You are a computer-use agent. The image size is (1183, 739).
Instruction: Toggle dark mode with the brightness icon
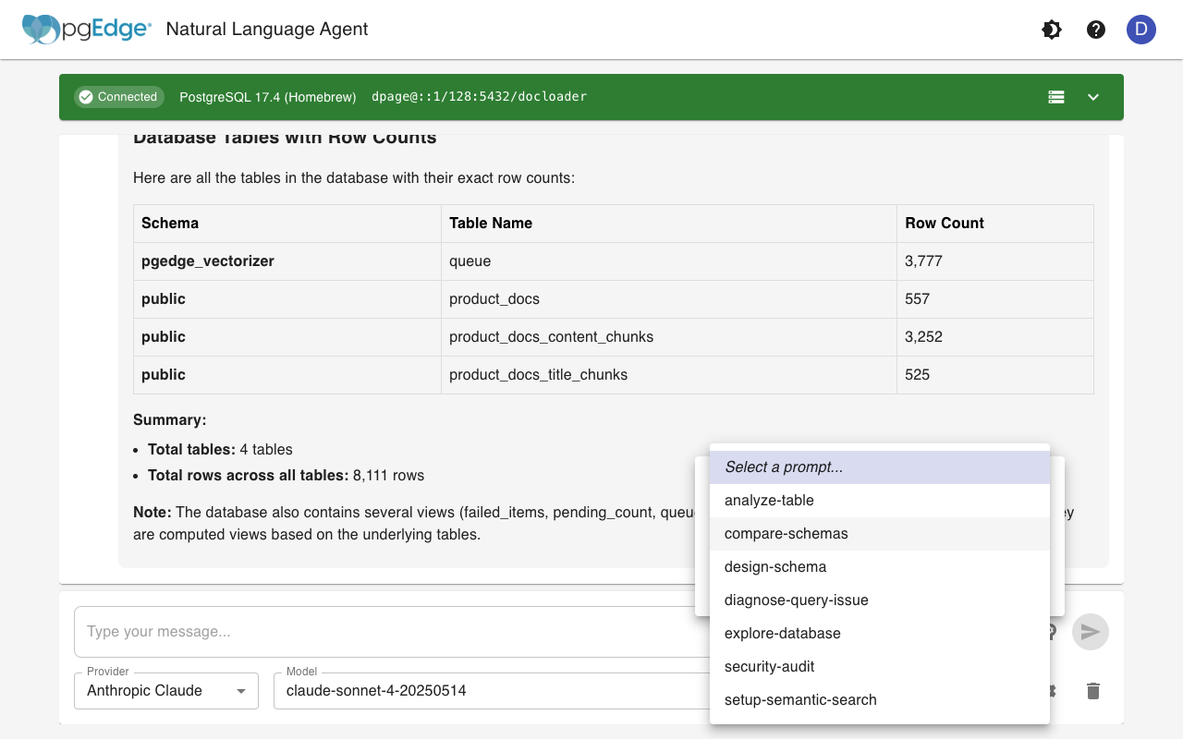click(x=1052, y=30)
